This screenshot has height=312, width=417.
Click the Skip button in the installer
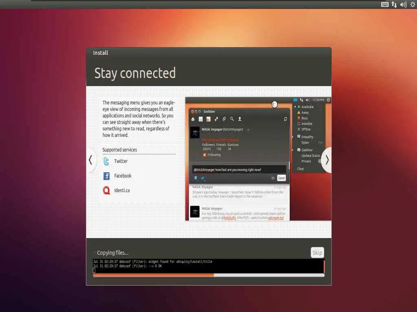click(x=317, y=253)
